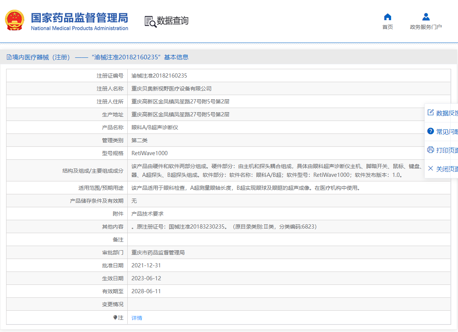The width and height of the screenshot is (458, 332).
Task: Click the national emblem logo
Action: coord(14,21)
